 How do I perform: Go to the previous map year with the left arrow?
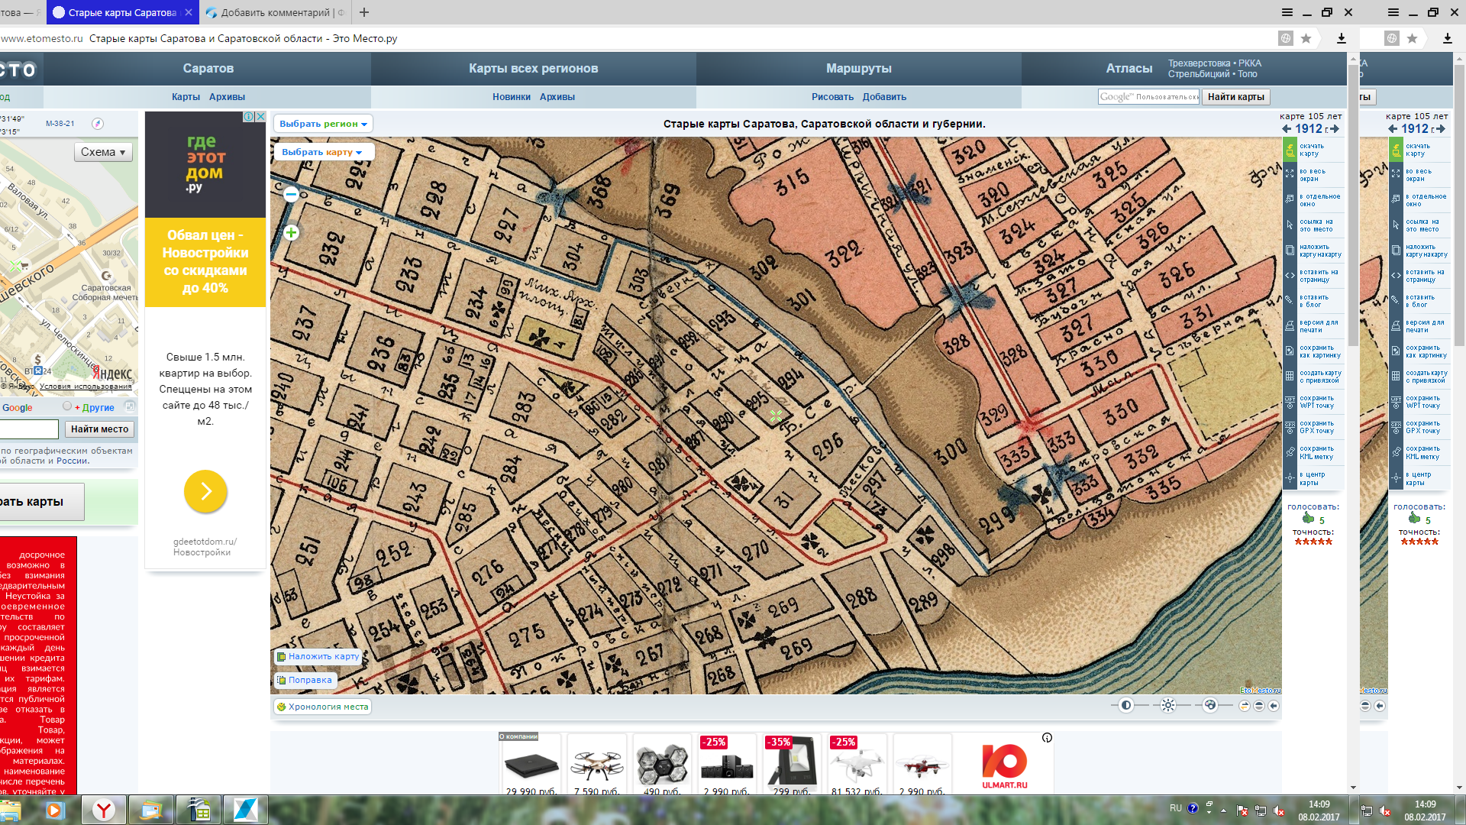point(1287,129)
